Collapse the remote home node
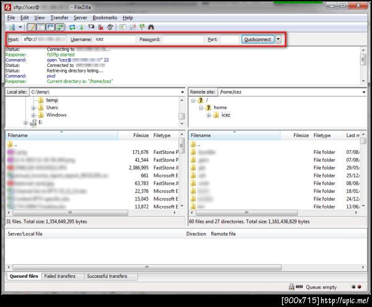The image size is (372, 307). point(201,108)
